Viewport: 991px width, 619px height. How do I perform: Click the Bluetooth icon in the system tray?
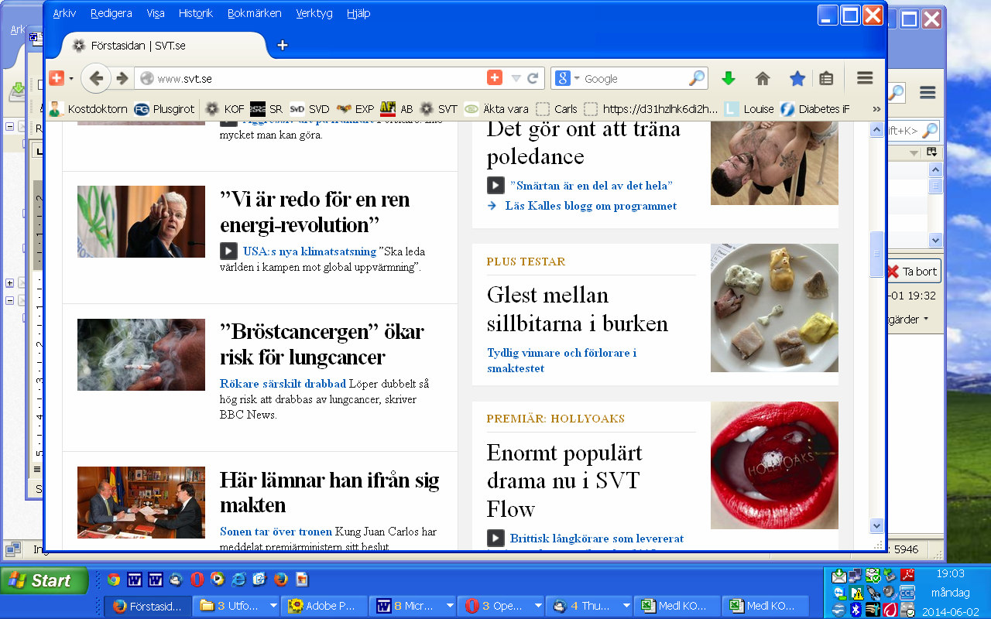[856, 610]
